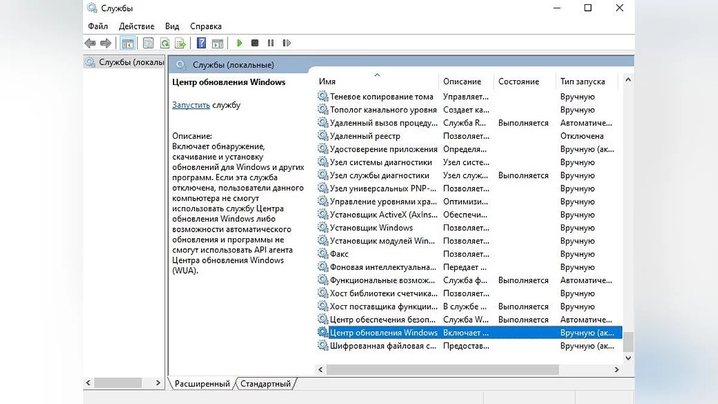Click the Pause Service toolbar icon

coord(270,43)
